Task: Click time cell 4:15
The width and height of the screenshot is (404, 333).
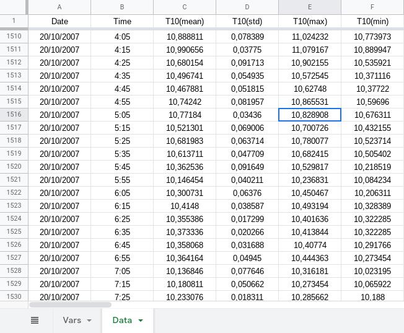Action: (122, 50)
